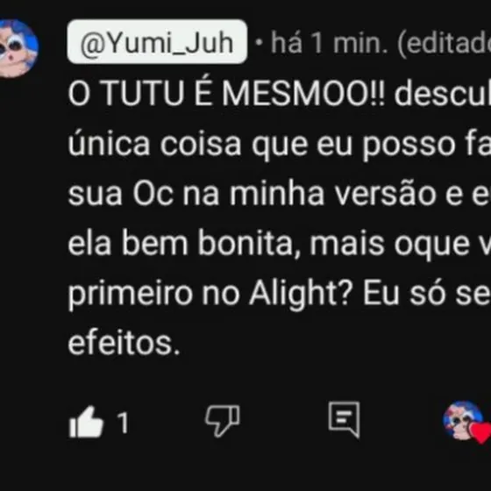491x491 pixels.
Task: Click the 'há 1 min.' timestamp
Action: (329, 43)
